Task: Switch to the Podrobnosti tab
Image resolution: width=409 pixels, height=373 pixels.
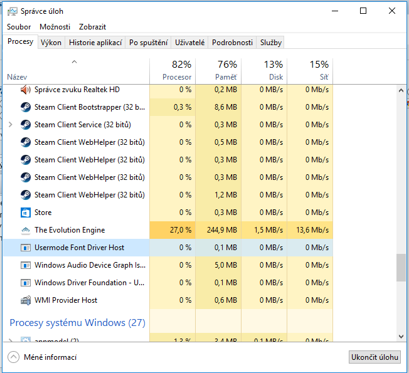Action: pos(232,43)
